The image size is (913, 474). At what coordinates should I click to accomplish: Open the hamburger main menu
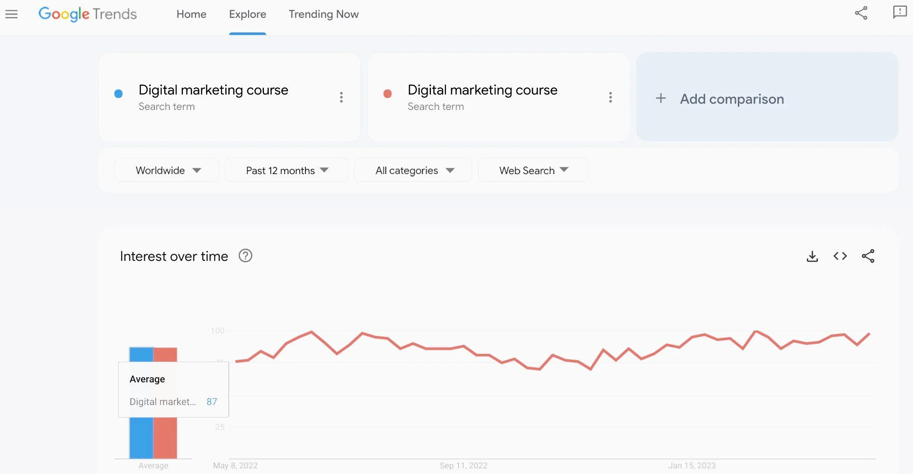coord(11,14)
